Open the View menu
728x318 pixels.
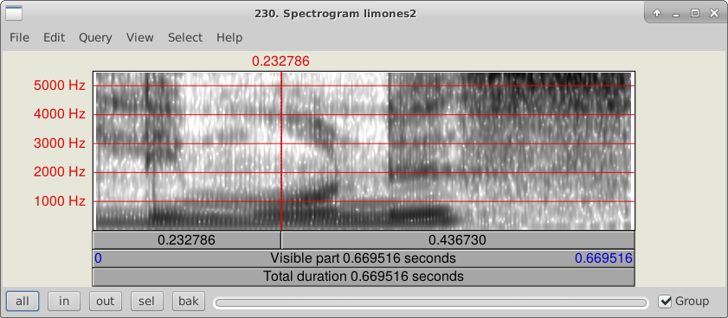[x=139, y=37]
